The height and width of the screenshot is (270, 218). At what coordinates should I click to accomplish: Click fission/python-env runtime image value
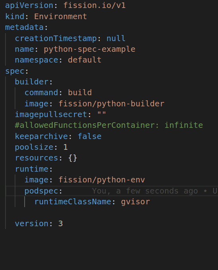102,180
